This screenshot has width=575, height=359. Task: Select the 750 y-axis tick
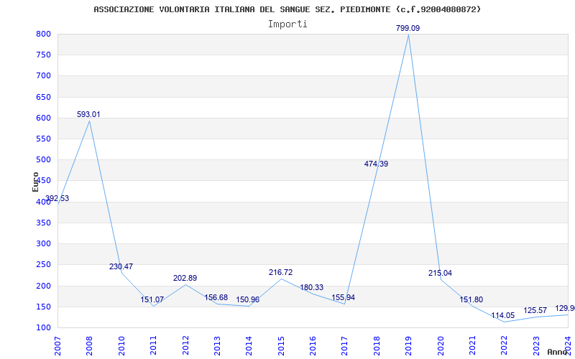tap(43, 55)
